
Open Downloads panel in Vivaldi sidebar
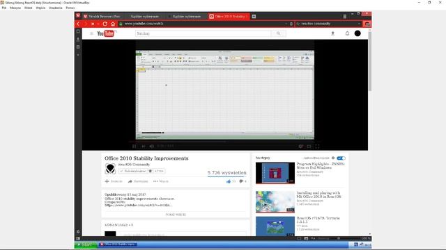78,39
